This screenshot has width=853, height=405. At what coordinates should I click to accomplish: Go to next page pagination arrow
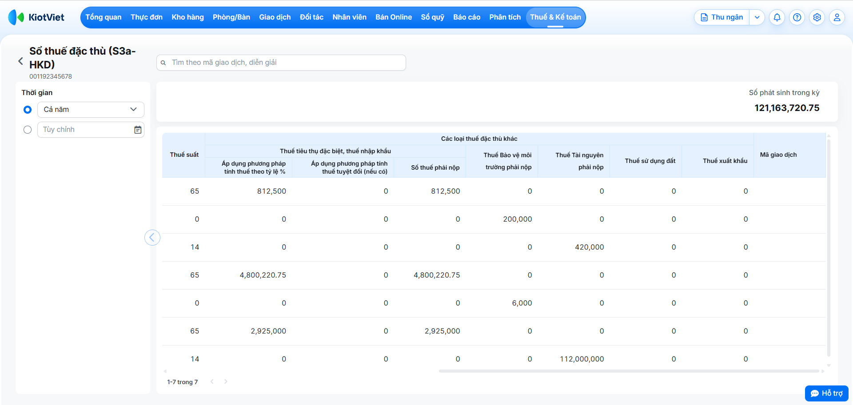(x=226, y=381)
